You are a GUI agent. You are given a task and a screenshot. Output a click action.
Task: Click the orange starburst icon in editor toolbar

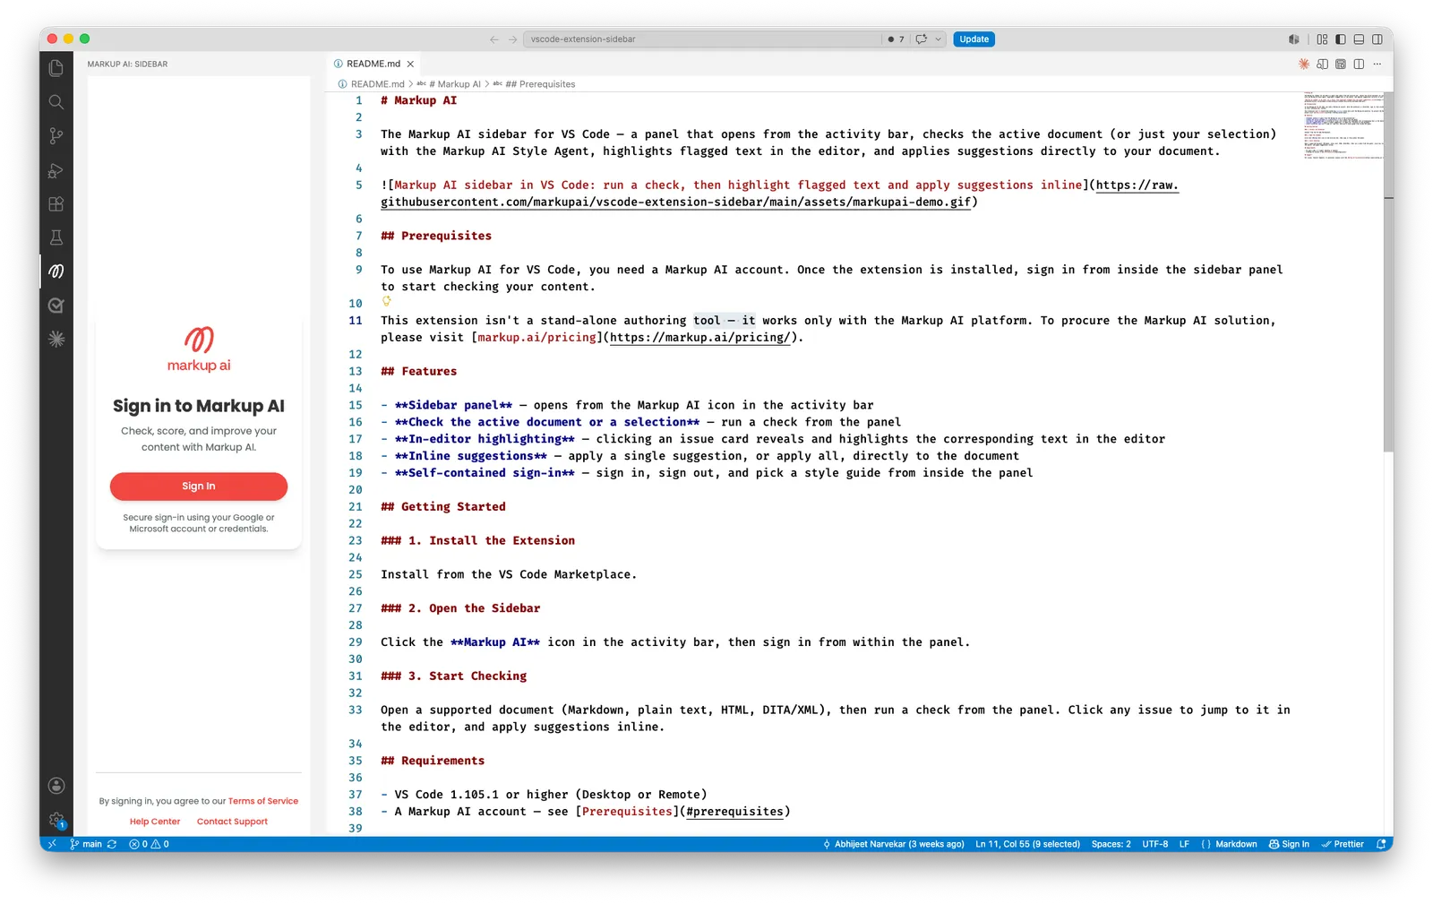1304,64
